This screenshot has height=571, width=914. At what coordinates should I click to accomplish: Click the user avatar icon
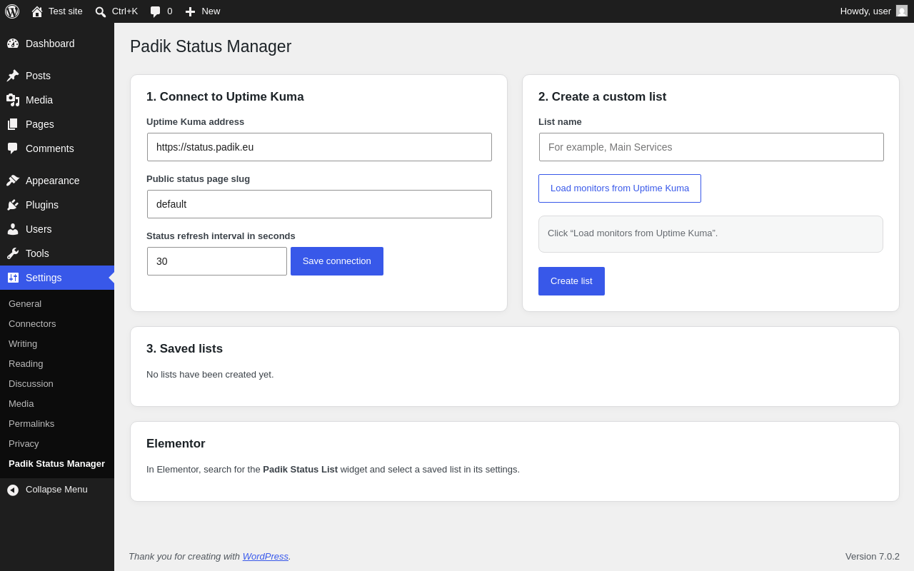pyautogui.click(x=902, y=11)
